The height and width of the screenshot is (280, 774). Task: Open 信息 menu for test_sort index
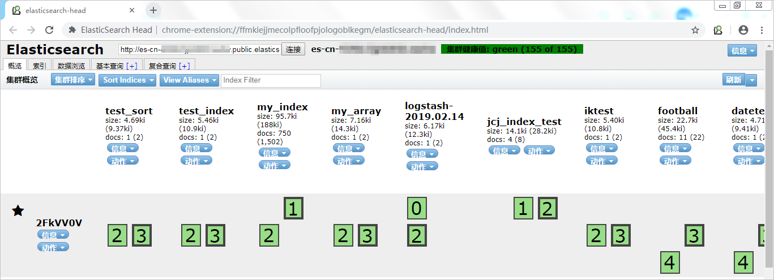123,148
